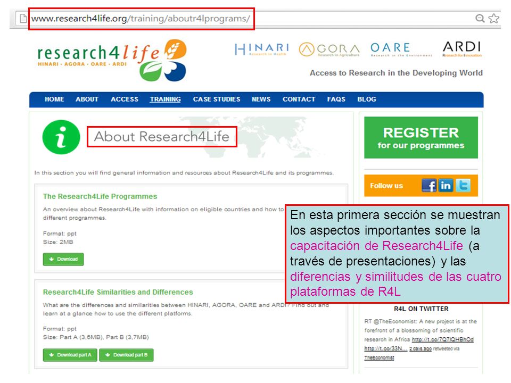Select the TRAINING menu item

click(165, 99)
